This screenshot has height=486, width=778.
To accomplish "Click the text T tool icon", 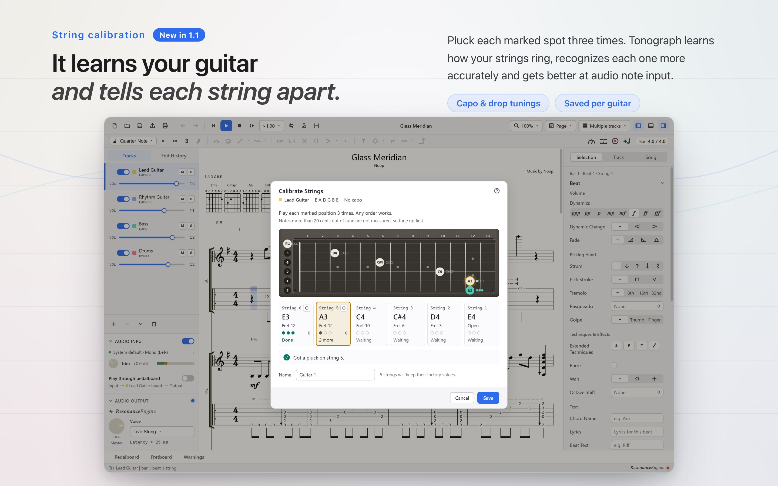I will (x=363, y=141).
